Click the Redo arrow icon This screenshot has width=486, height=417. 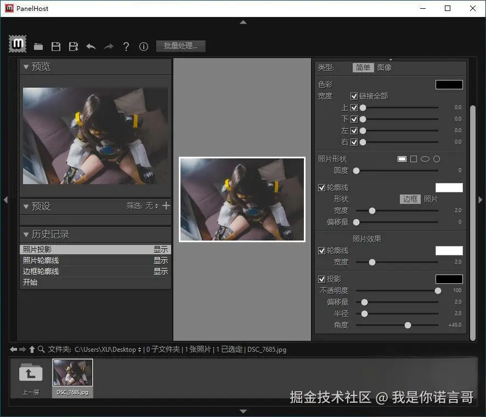point(109,47)
